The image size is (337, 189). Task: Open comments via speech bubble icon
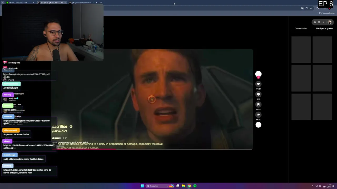click(258, 94)
